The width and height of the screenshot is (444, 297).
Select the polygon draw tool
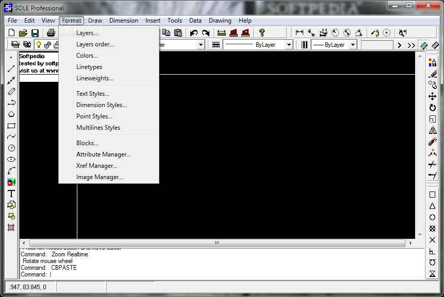coord(11,114)
